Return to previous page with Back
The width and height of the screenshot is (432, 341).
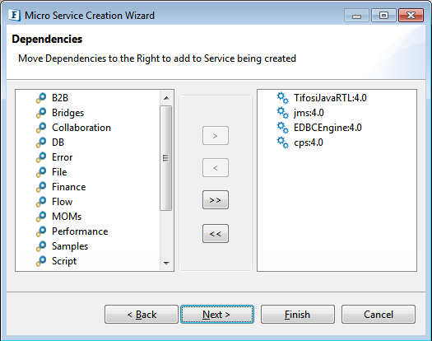142,315
